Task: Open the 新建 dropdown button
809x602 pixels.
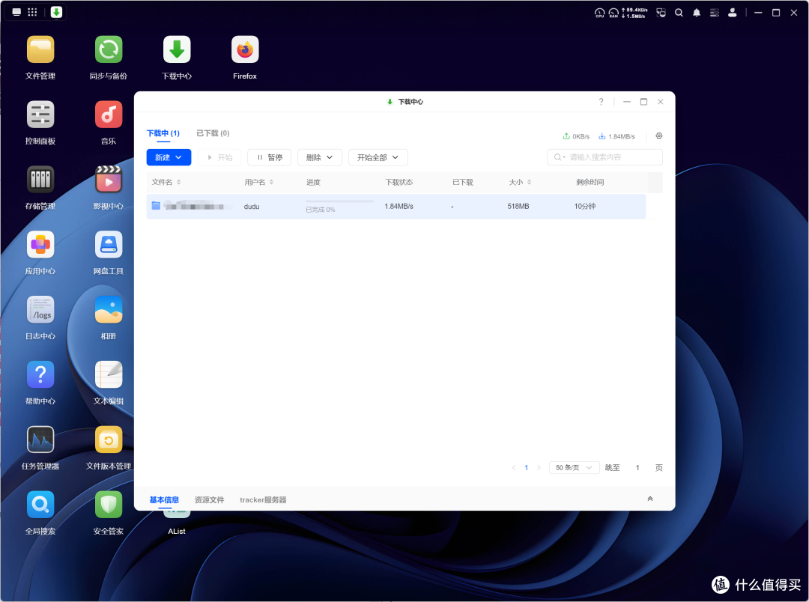Action: 169,157
